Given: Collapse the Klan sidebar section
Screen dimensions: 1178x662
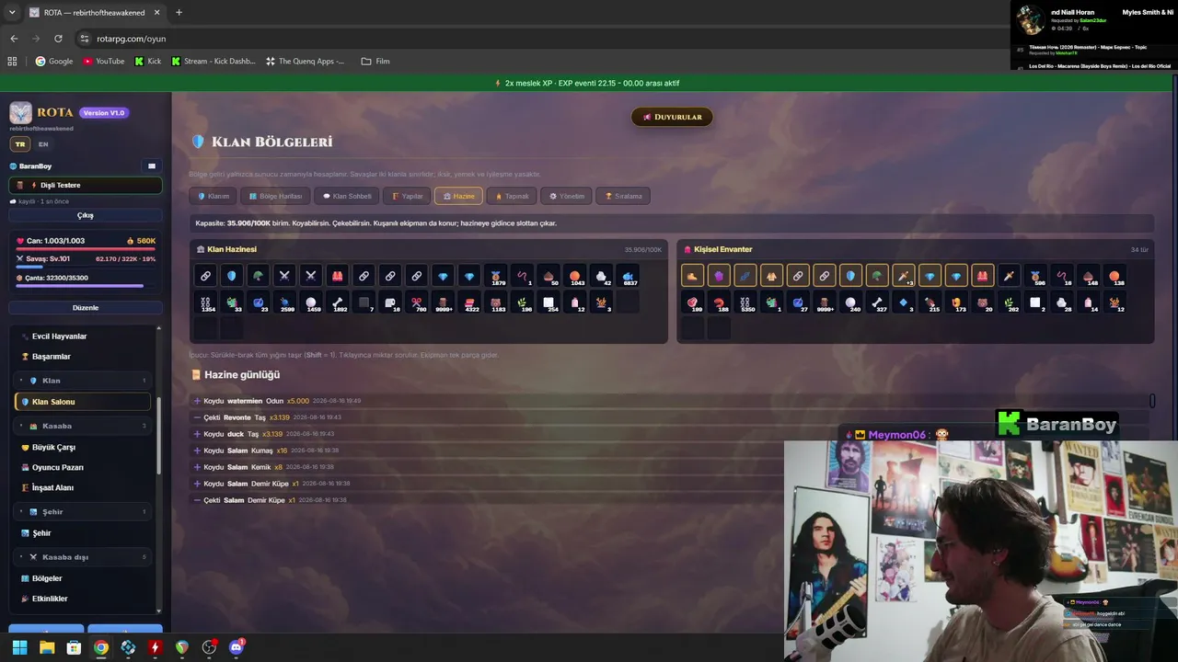Looking at the screenshot, I should (x=83, y=381).
